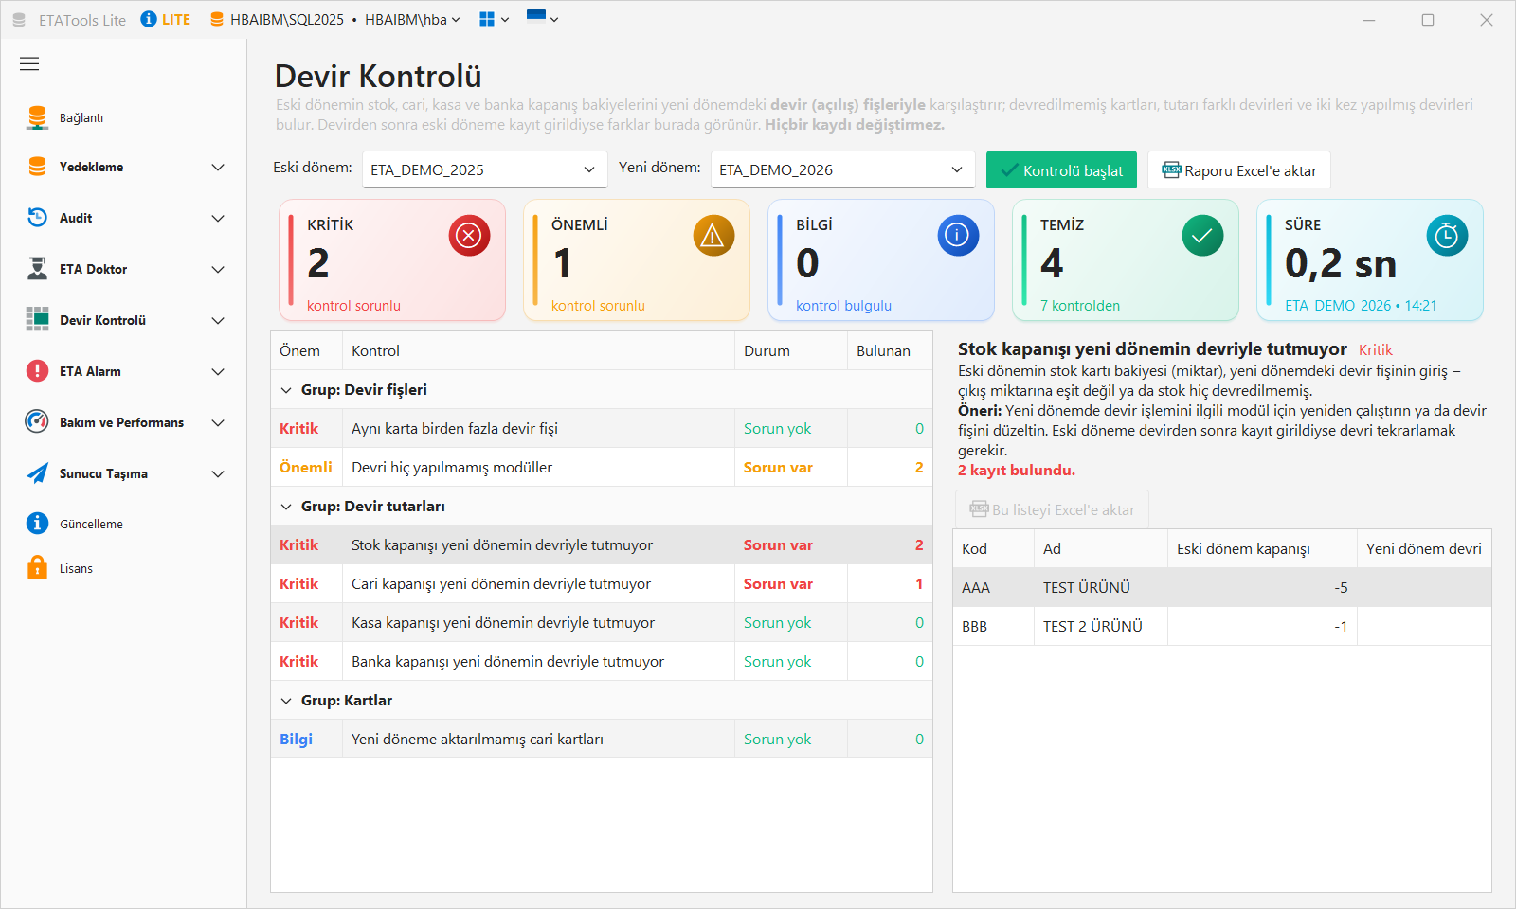Image resolution: width=1516 pixels, height=909 pixels.
Task: Select the Cari kapanışı yeni dönemin devriyle tutmuyor row
Action: (602, 584)
